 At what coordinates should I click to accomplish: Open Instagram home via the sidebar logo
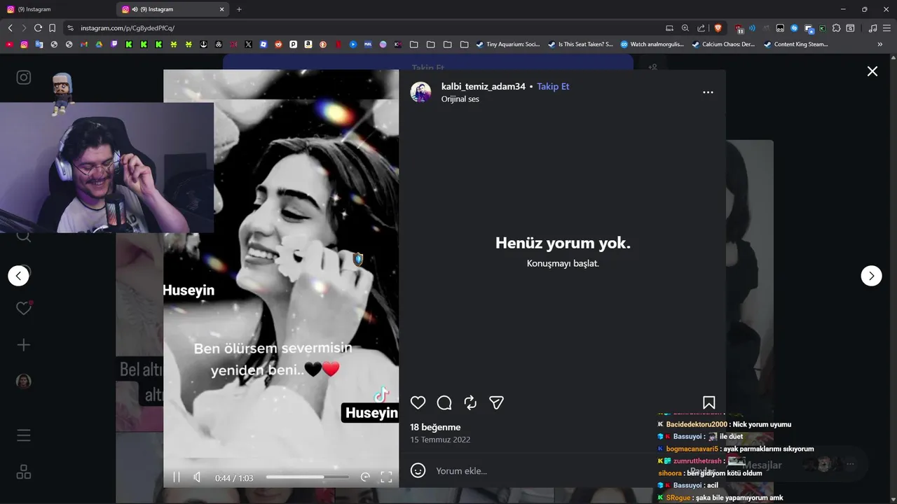[x=24, y=78]
